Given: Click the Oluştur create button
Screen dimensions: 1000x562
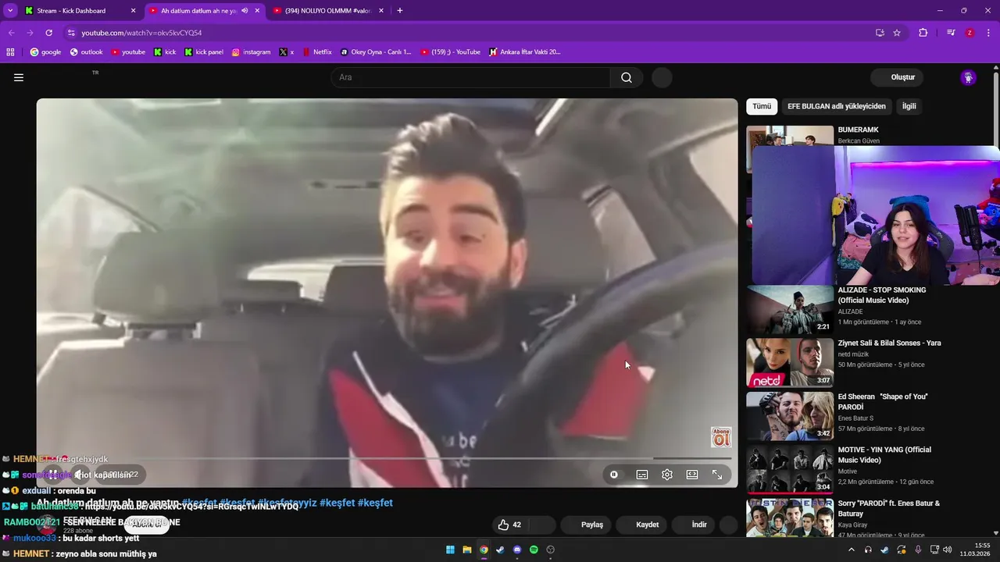Looking at the screenshot, I should click(897, 77).
